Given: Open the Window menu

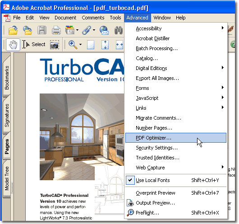Looking at the screenshot, I should tap(162, 18).
